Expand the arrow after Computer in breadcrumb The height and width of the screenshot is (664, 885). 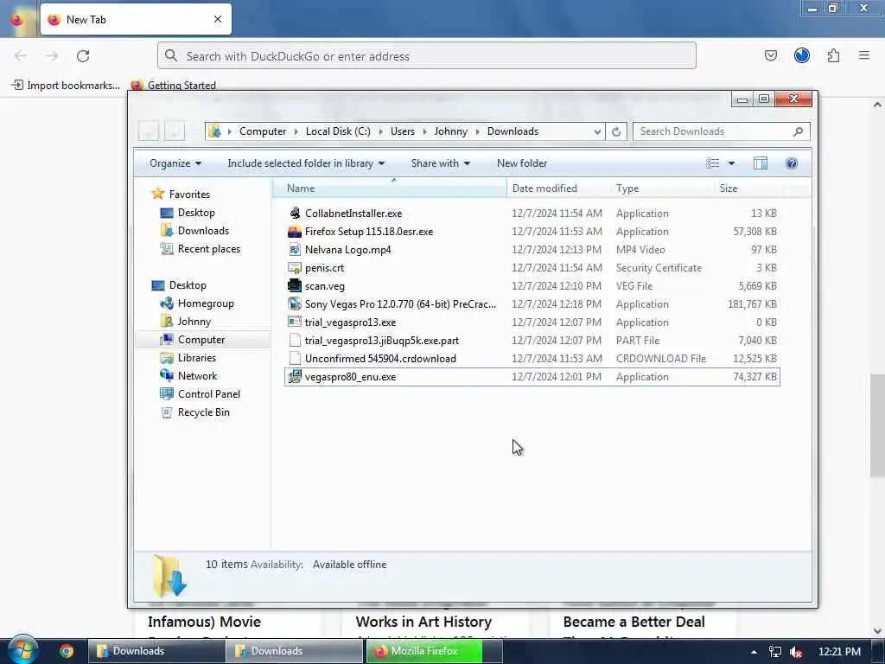coord(296,131)
